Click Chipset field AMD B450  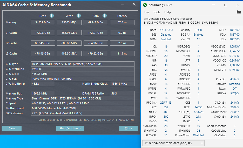pos(83,103)
